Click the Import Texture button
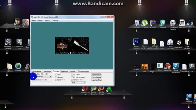This screenshot has height=110, width=196. (96, 75)
